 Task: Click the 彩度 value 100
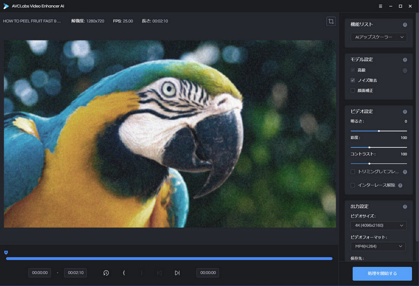404,138
